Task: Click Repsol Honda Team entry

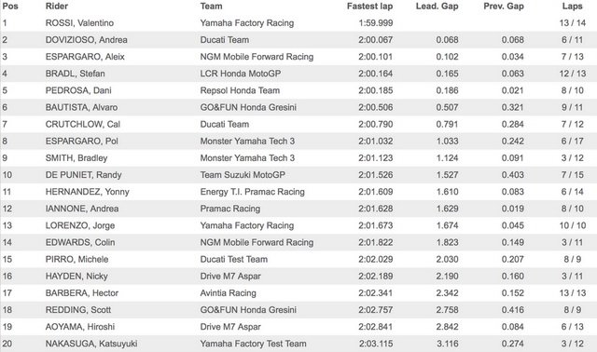Action: (240, 90)
